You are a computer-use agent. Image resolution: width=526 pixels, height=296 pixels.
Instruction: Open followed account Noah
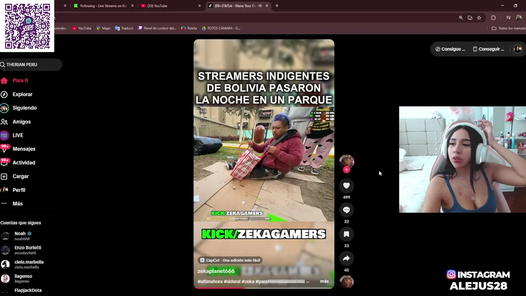[x=23, y=236]
